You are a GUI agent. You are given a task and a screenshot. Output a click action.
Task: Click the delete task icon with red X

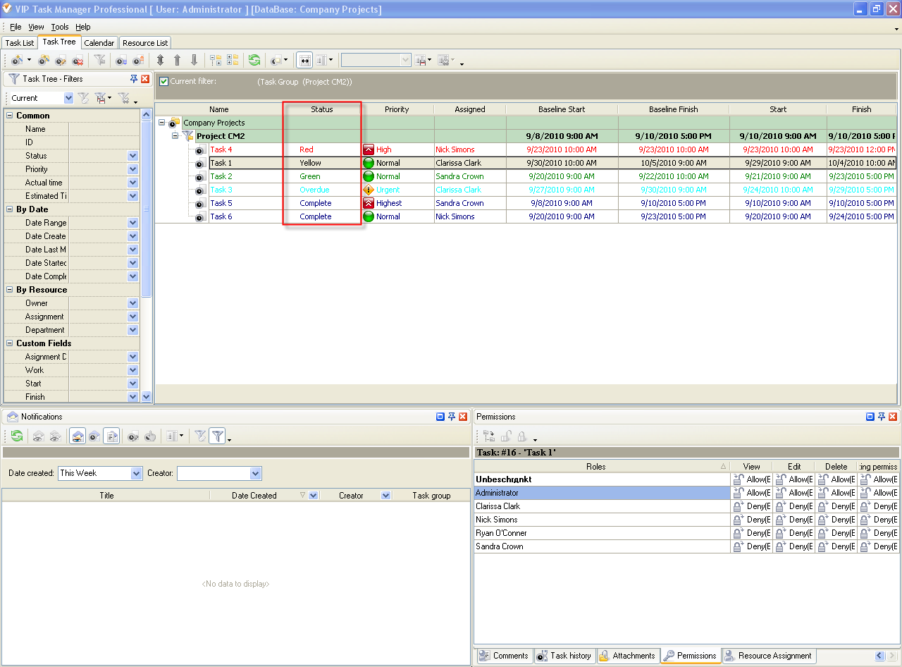pyautogui.click(x=78, y=61)
